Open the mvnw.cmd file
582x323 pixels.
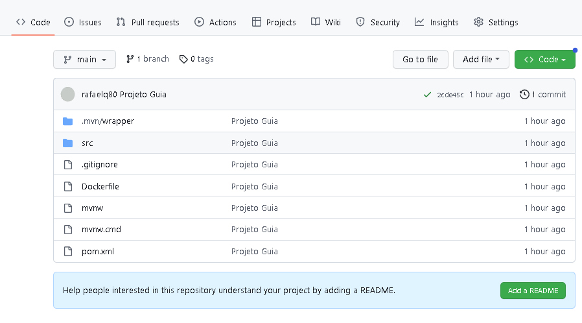coord(101,230)
